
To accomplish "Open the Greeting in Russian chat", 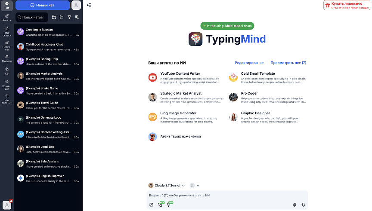I will point(48,32).
